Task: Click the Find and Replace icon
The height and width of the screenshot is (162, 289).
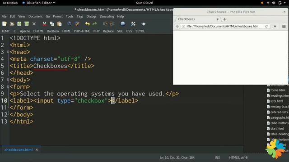Action: click(x=77, y=24)
